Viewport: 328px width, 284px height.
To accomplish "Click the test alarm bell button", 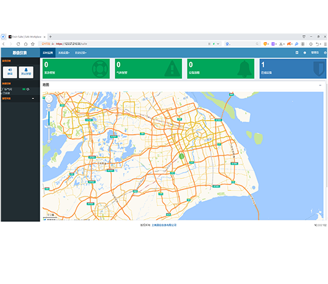I will [26, 72].
